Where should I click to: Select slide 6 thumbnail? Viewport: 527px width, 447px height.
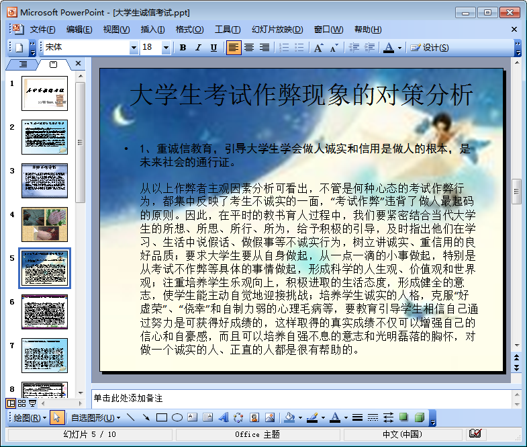coord(44,312)
